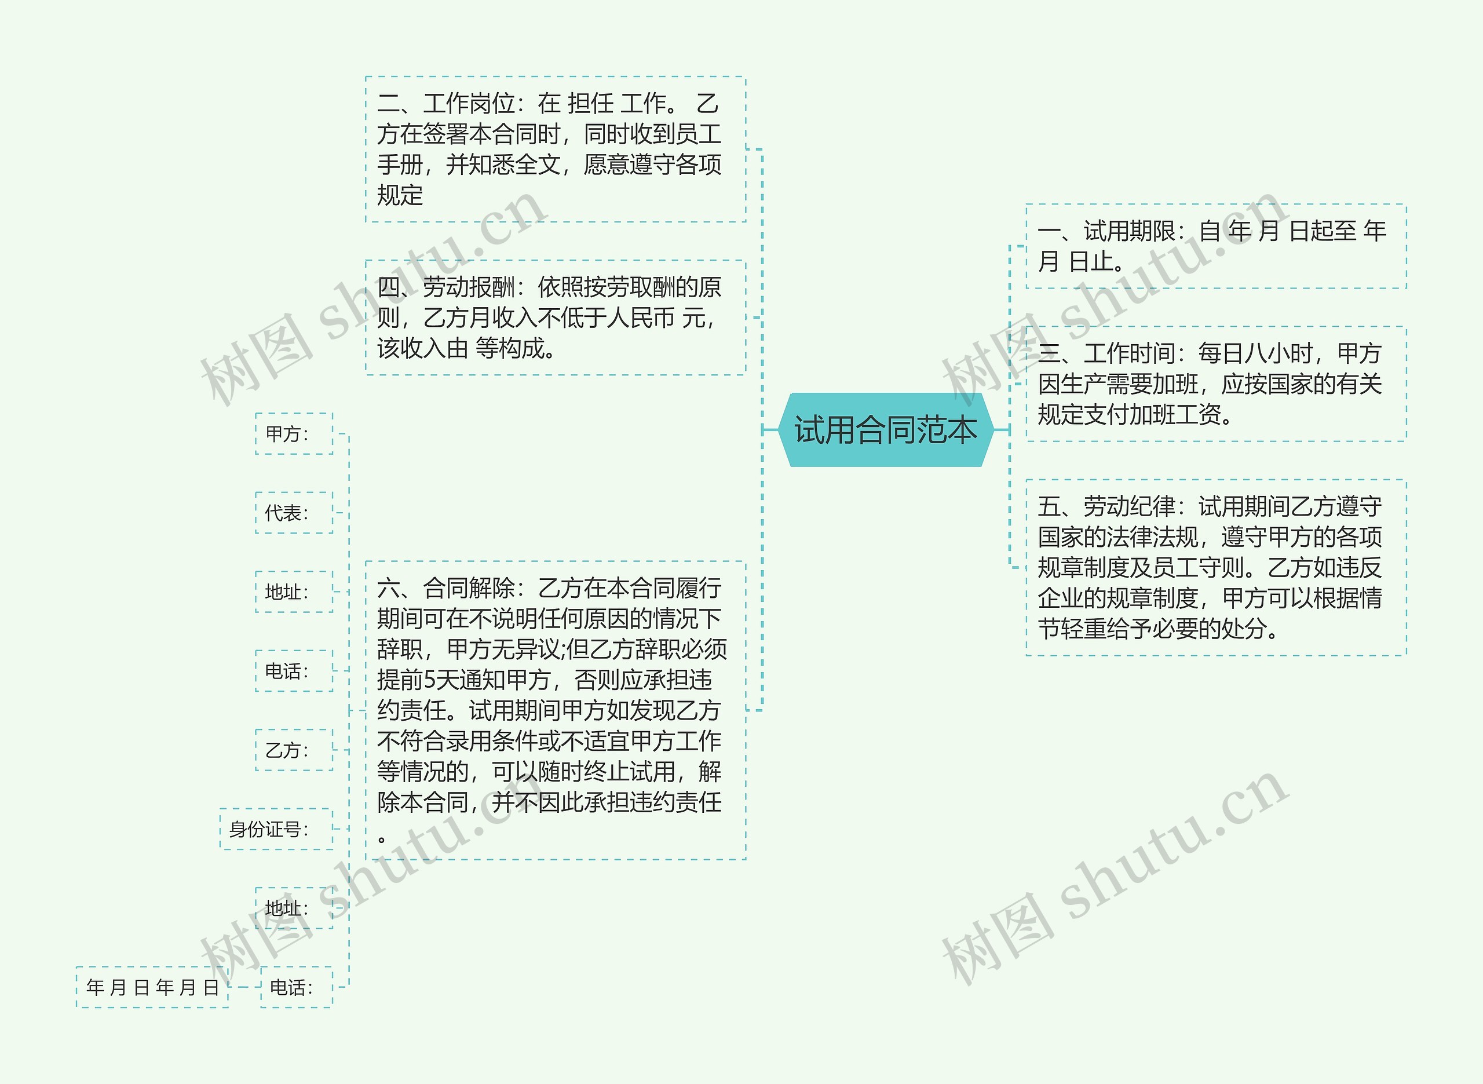Click the node 五、劳动纪律
Viewport: 1483px width, 1084px height.
1216,568
